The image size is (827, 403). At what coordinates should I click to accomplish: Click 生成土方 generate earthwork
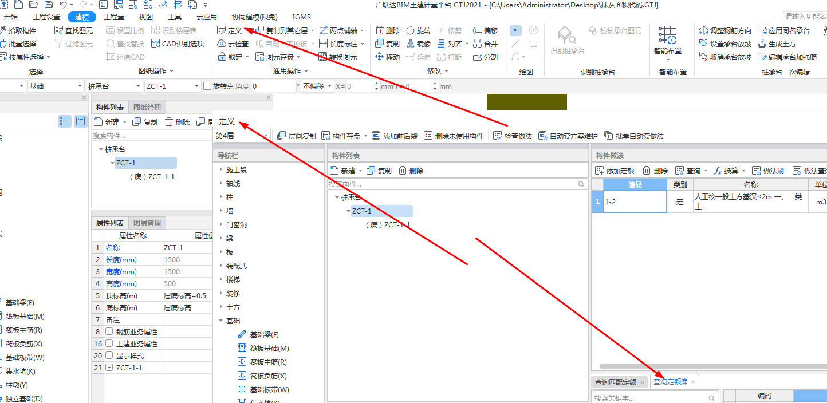click(x=777, y=44)
